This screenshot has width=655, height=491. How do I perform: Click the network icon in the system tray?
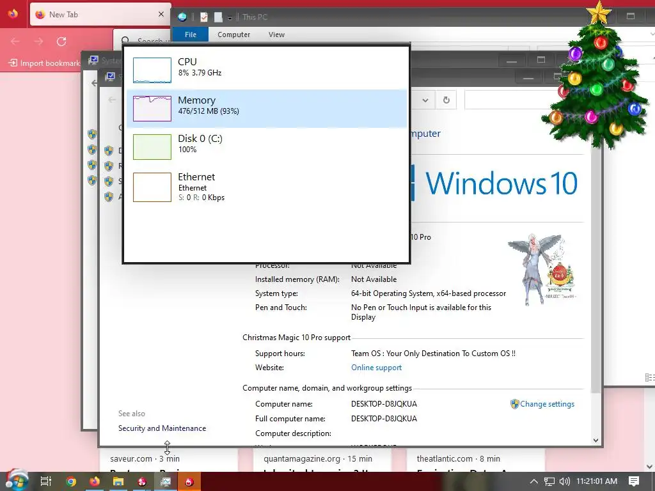click(549, 481)
